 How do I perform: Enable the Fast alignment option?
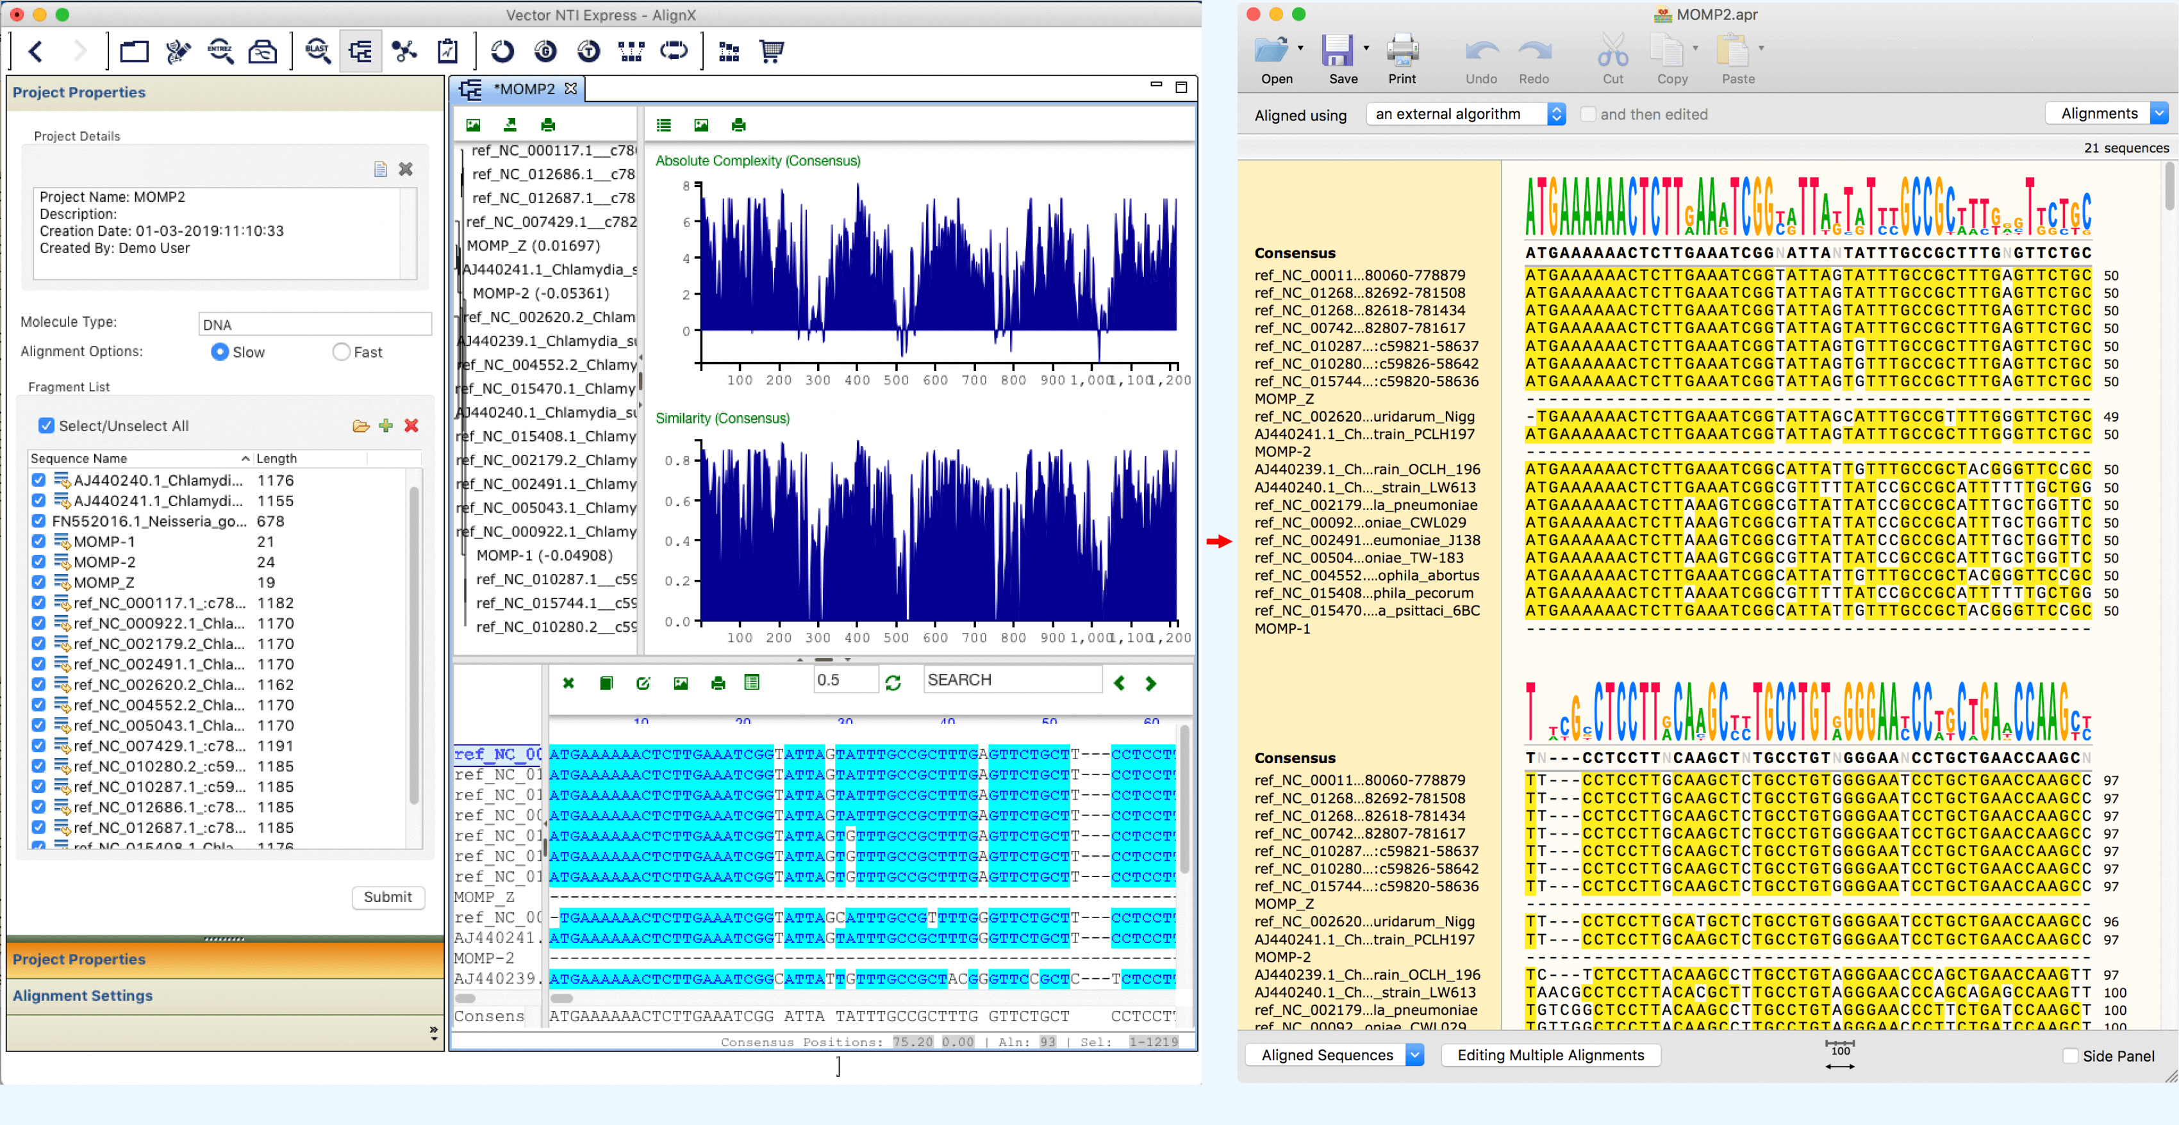341,352
